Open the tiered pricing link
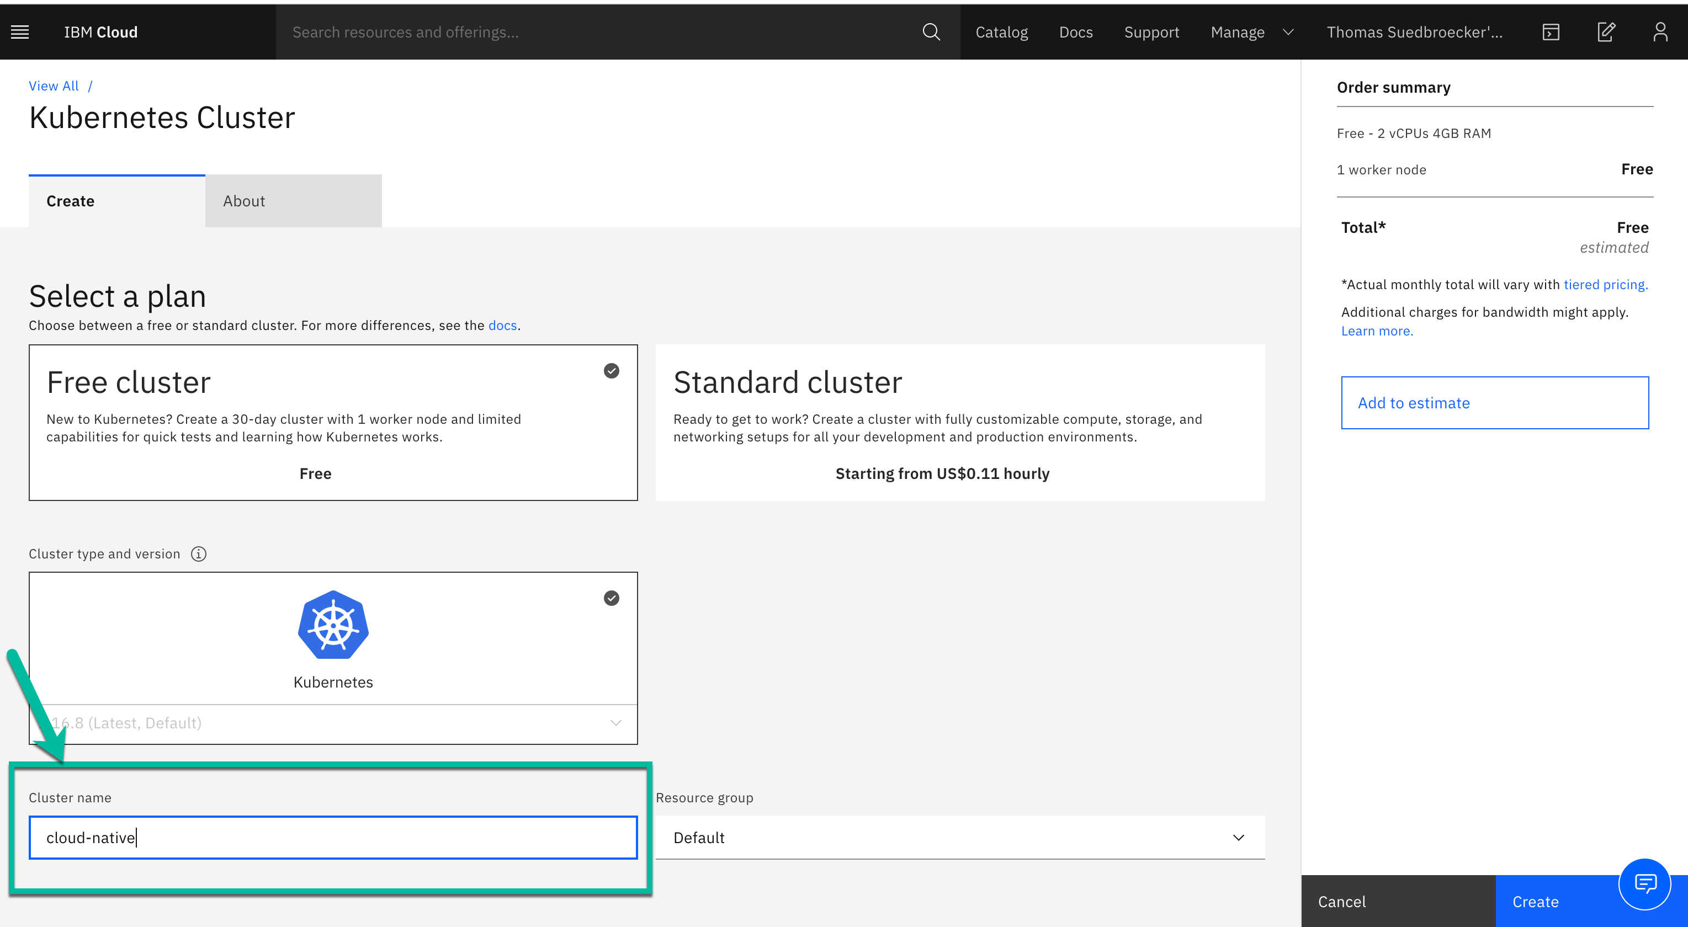Screen dimensions: 1688x927 tap(1605, 284)
